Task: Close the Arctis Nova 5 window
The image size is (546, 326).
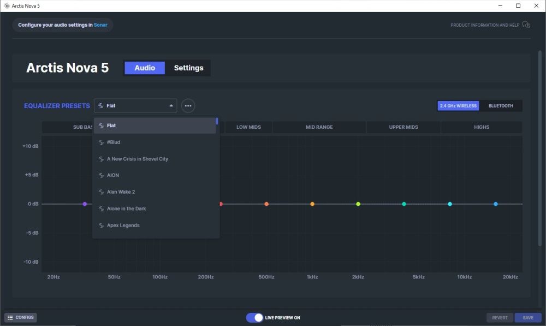Action: coord(536,5)
